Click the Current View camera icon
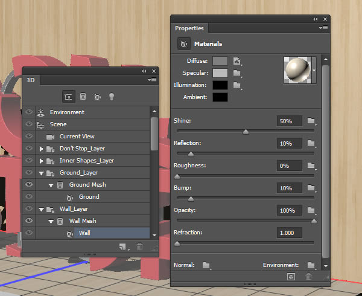362x296 pixels. 50,137
